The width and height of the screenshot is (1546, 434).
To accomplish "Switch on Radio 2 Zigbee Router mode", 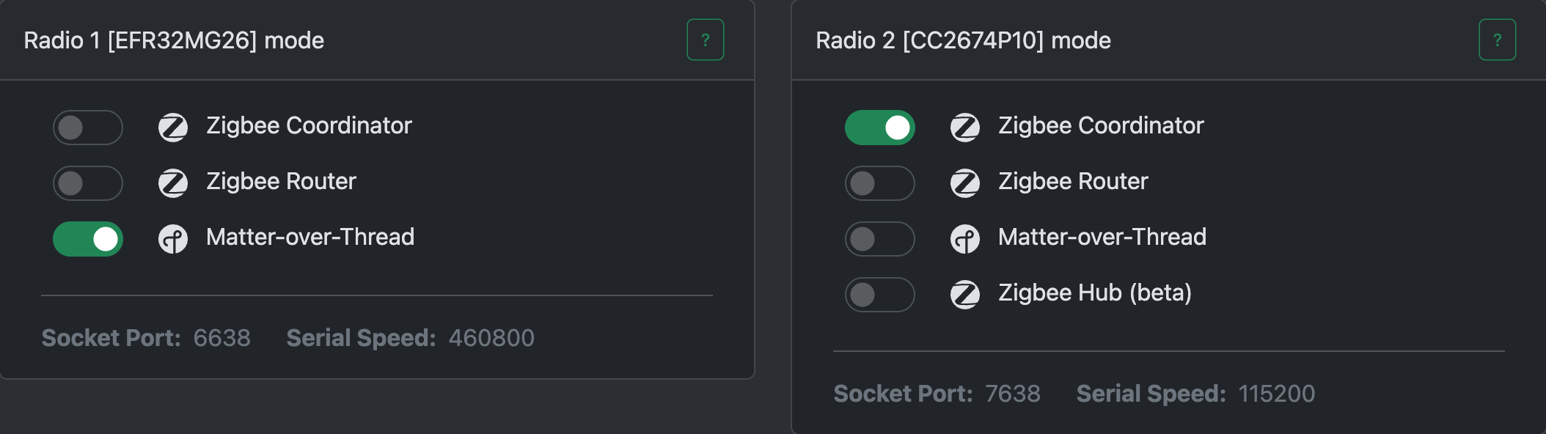I will (879, 183).
